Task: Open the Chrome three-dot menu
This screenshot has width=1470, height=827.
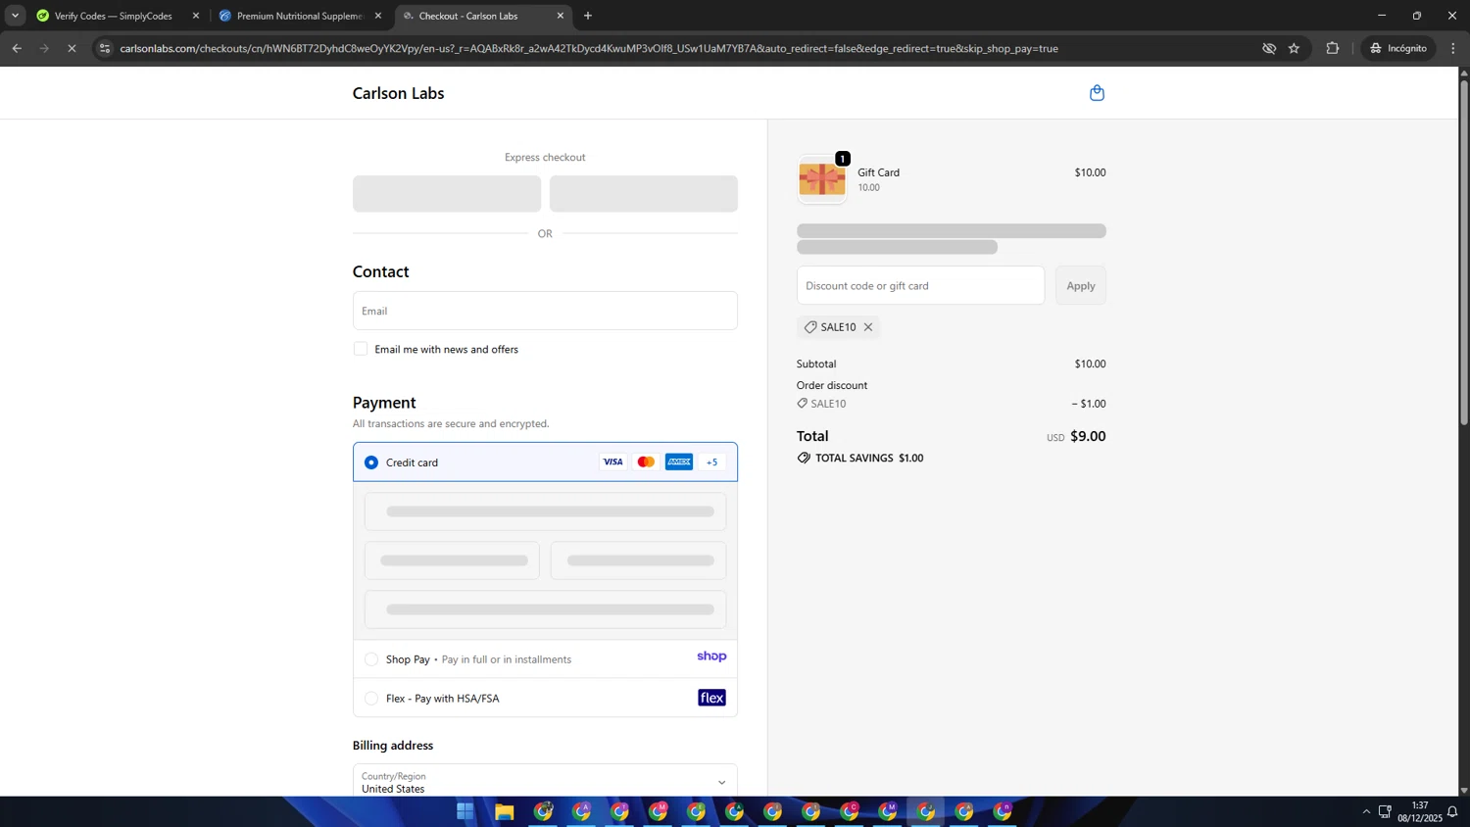Action: click(x=1453, y=48)
